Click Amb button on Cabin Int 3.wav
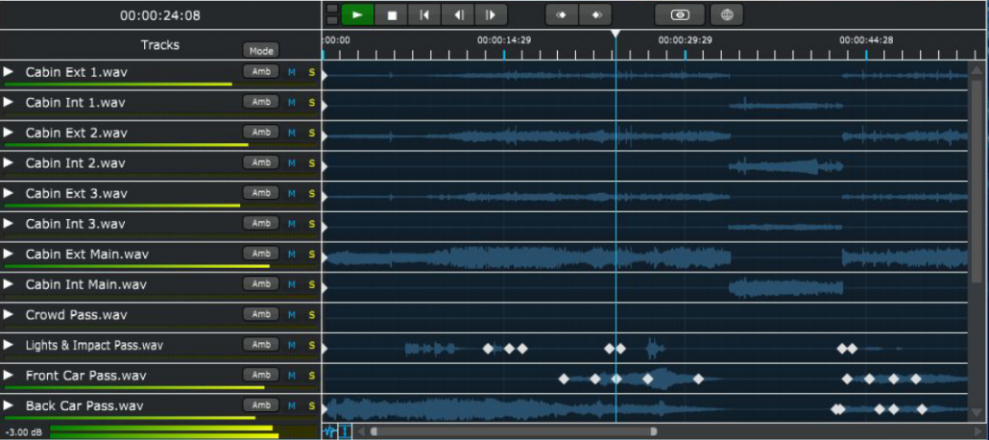This screenshot has height=440, width=989. pyautogui.click(x=260, y=223)
